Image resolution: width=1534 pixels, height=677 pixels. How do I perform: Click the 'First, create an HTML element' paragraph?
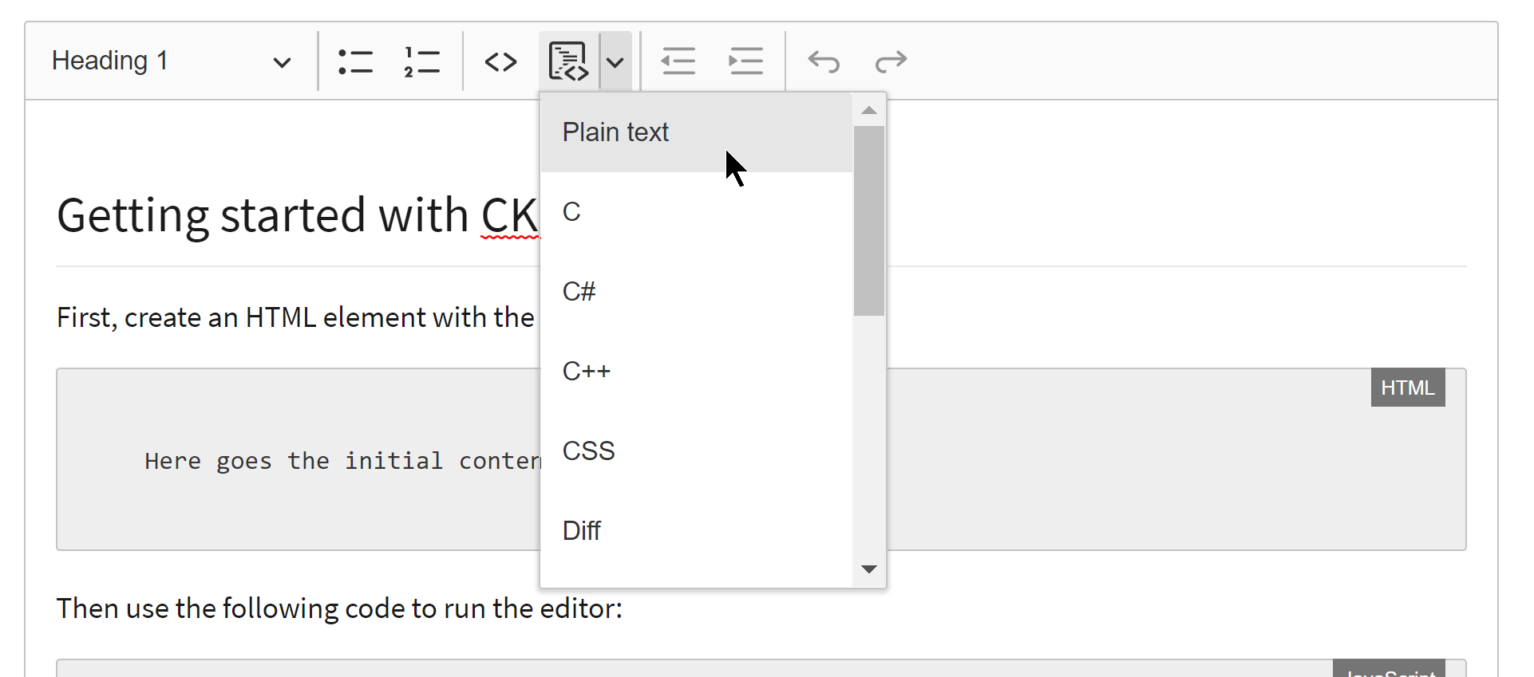[295, 317]
